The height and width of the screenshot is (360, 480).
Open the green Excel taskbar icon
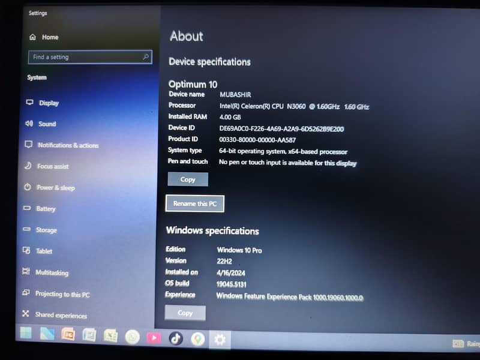pos(110,336)
